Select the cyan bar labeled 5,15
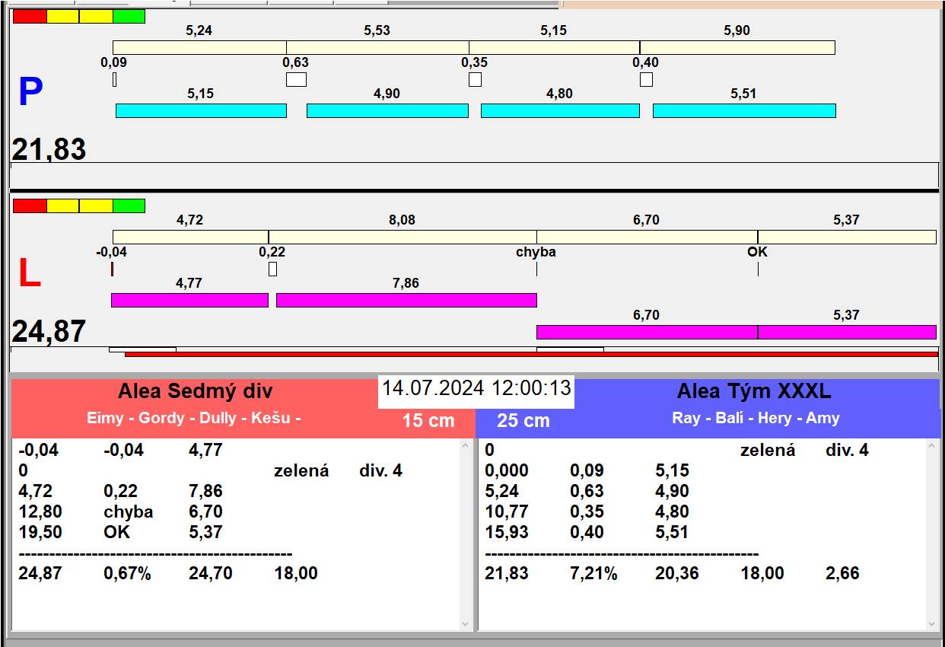 (x=201, y=110)
